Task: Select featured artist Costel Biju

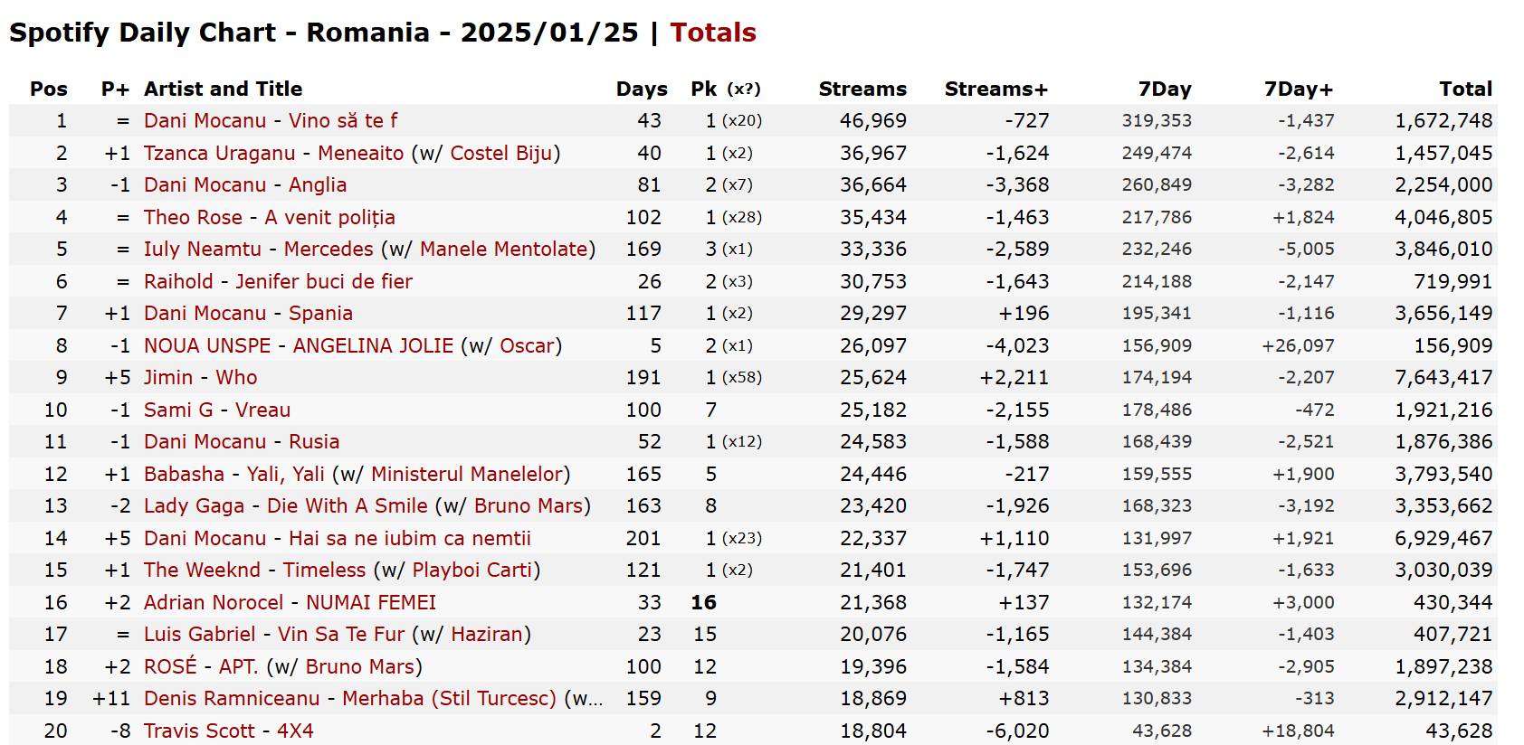Action: tap(501, 153)
